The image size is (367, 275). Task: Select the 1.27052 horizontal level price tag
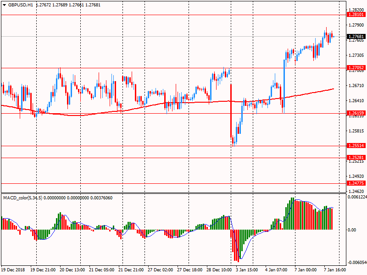tap(356, 68)
